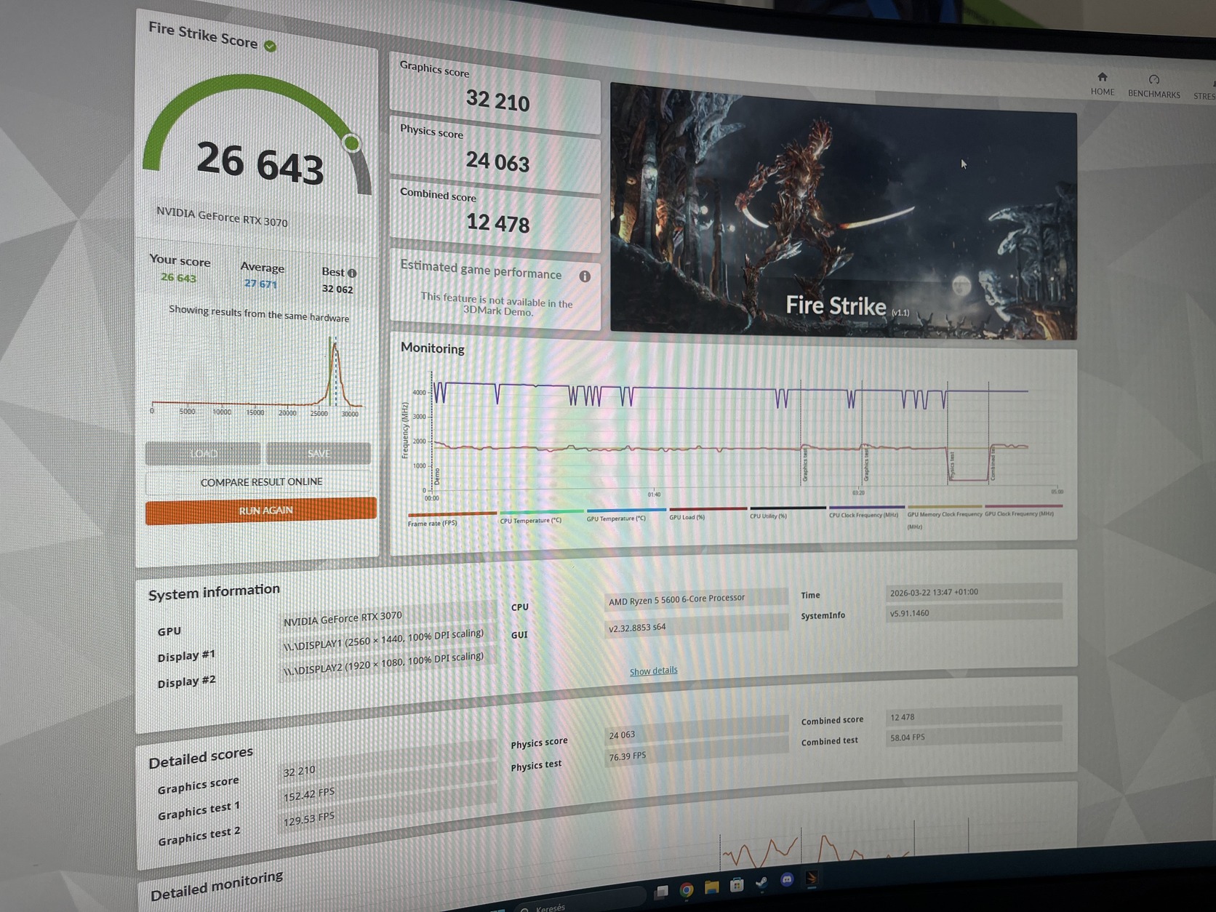Open Microsoft Store from the taskbar
The image size is (1216, 912).
737,884
